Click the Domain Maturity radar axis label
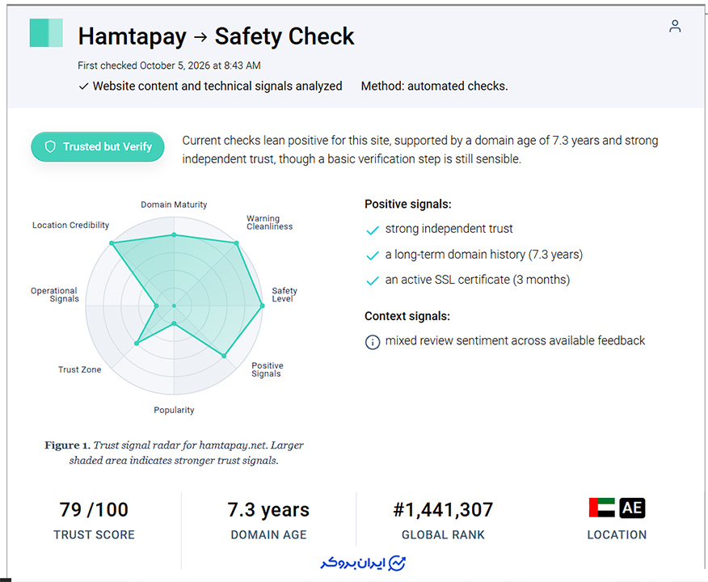The width and height of the screenshot is (708, 582). point(174,205)
